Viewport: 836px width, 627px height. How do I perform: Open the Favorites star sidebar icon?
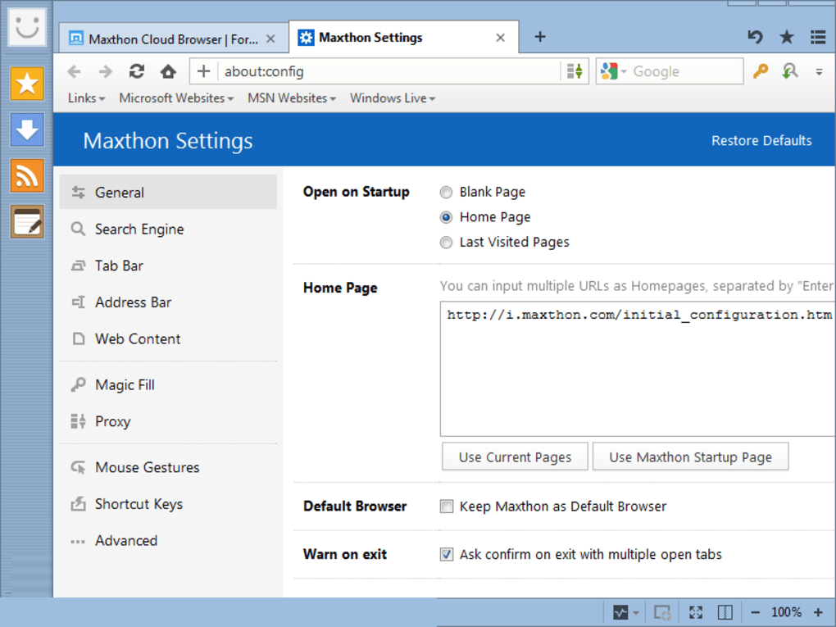(27, 84)
